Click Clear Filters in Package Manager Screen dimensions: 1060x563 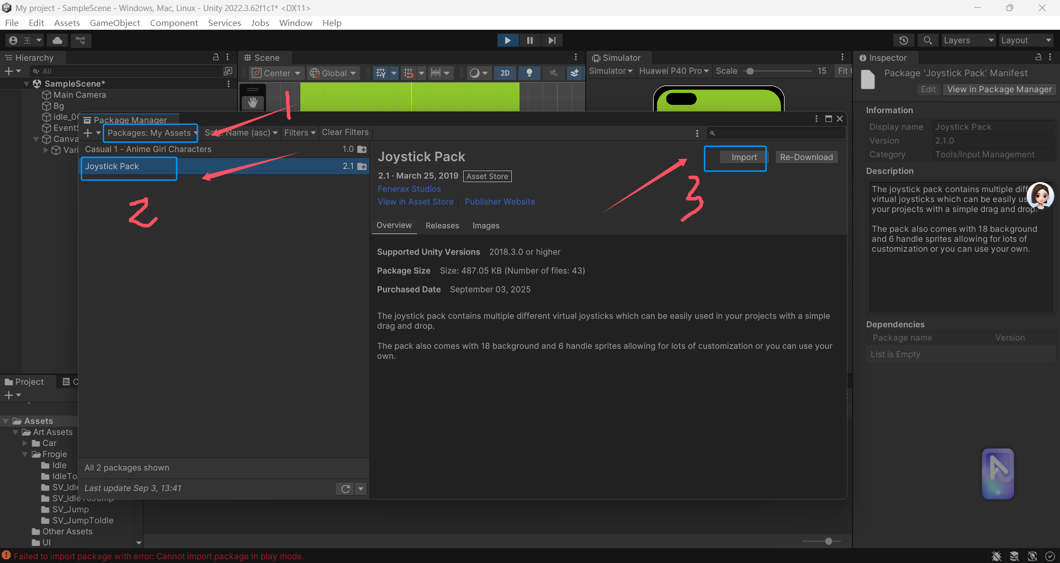[x=345, y=132]
